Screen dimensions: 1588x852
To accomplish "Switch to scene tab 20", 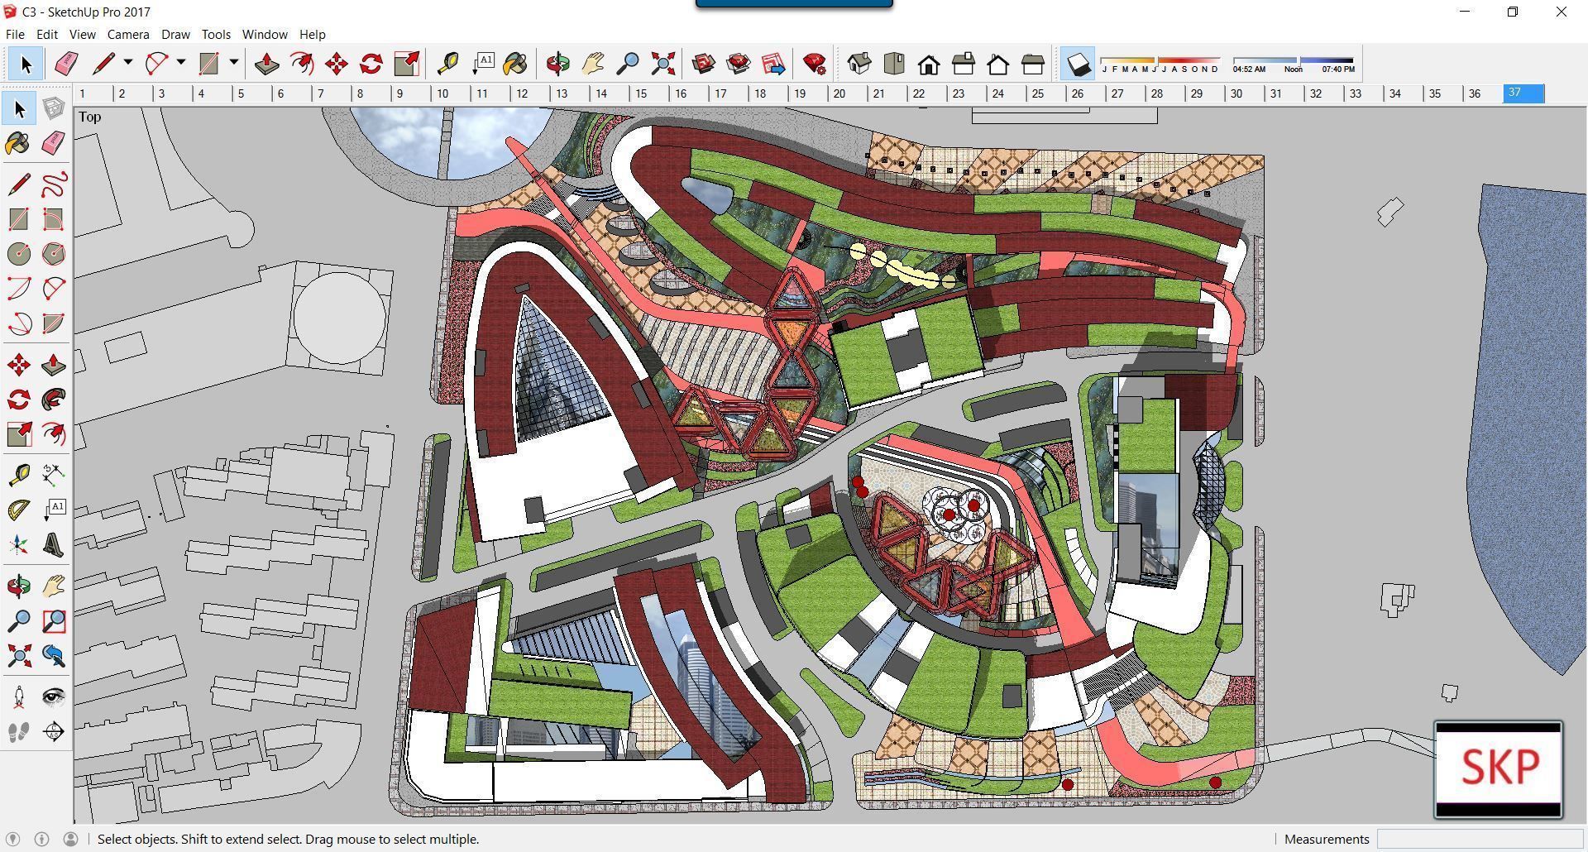I will click(x=848, y=93).
